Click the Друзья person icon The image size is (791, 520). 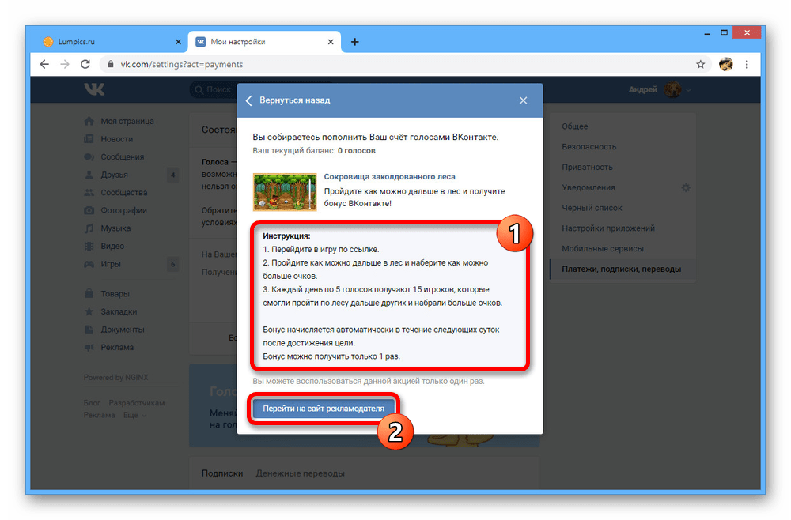[89, 175]
